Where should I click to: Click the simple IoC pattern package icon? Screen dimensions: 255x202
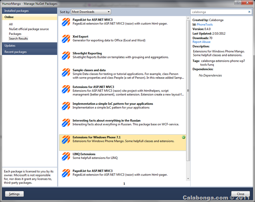(66, 106)
